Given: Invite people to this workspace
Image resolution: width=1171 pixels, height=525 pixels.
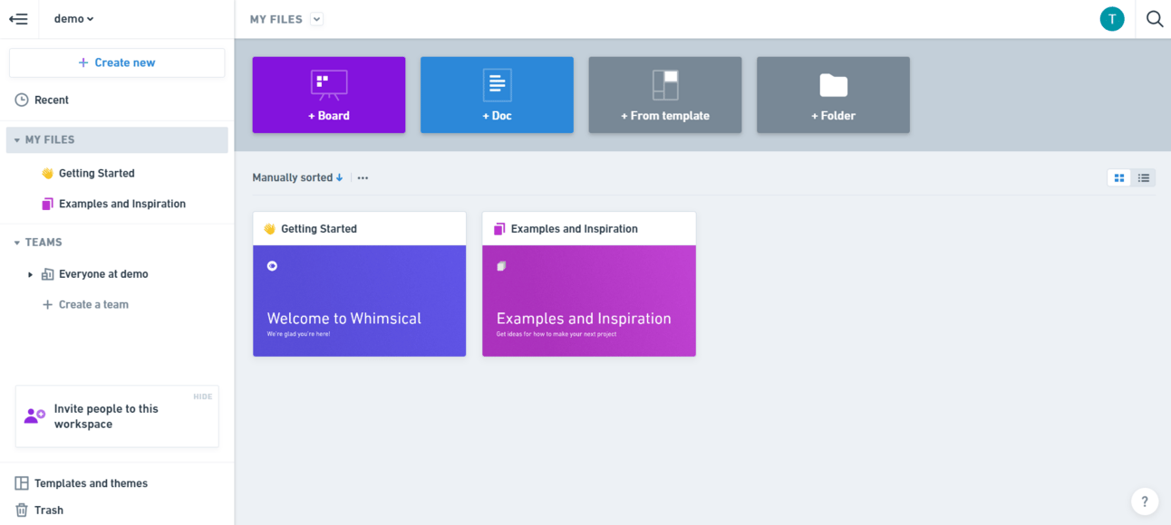Looking at the screenshot, I should (x=117, y=416).
